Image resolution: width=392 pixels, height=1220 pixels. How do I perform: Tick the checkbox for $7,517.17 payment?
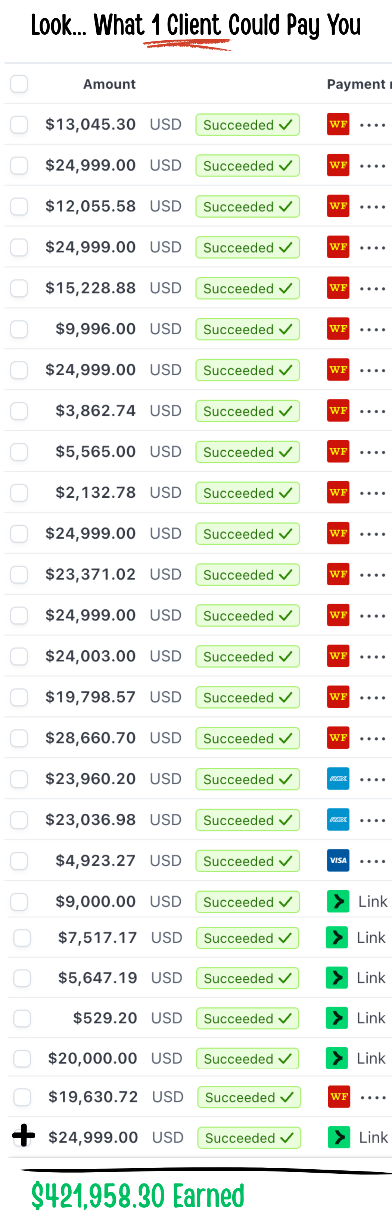click(x=22, y=938)
